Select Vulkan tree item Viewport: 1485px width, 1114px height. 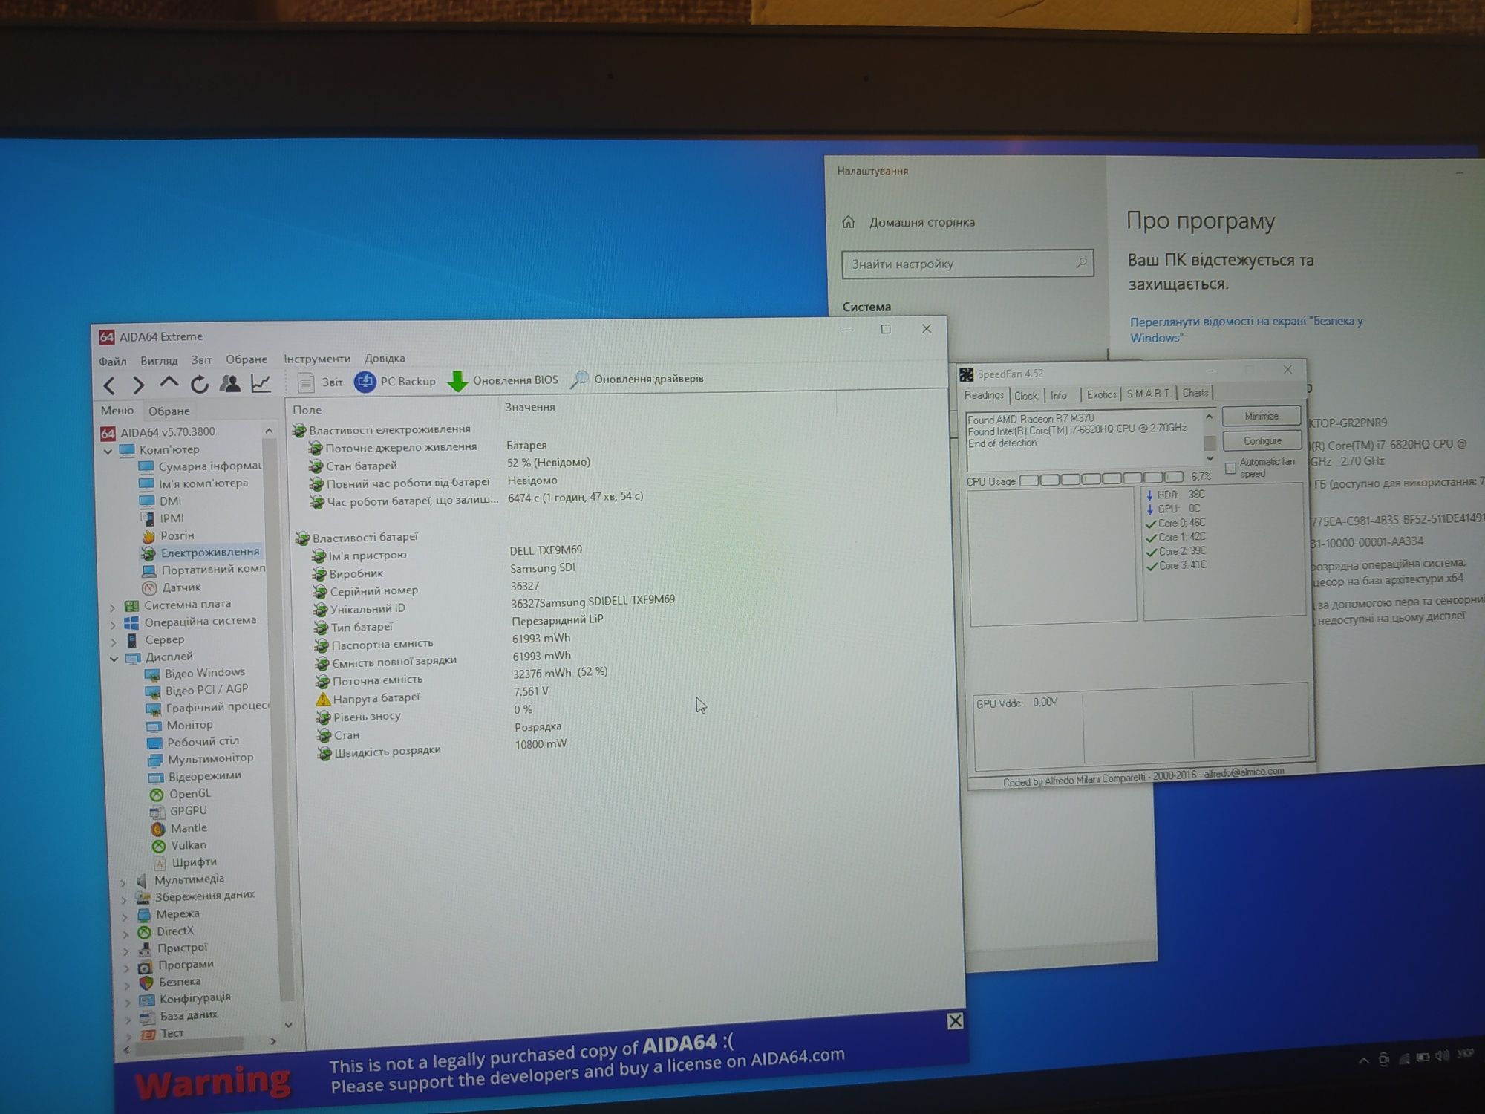click(x=180, y=845)
